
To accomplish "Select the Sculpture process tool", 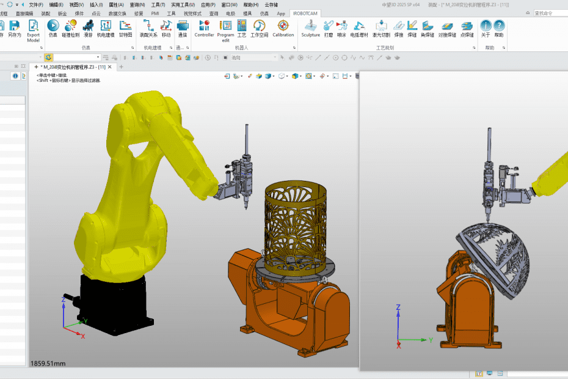I will (310, 28).
